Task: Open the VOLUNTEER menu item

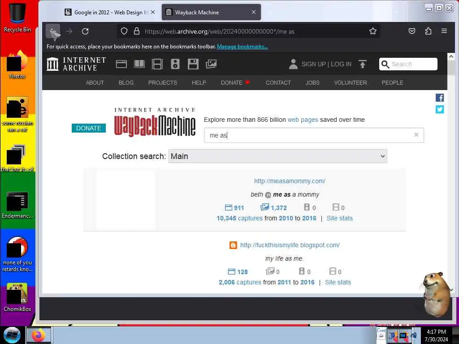Action: tap(351, 83)
